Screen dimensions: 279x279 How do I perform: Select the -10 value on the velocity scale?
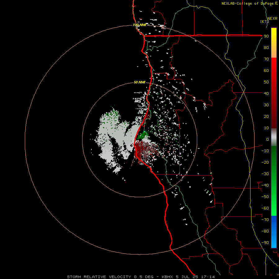tap(265, 151)
